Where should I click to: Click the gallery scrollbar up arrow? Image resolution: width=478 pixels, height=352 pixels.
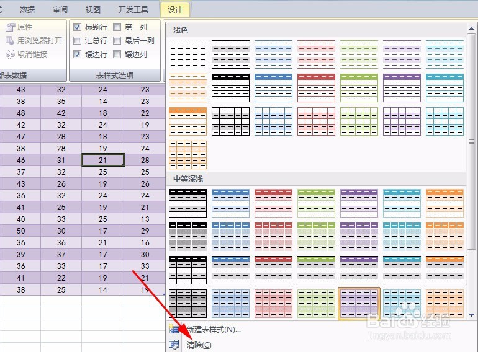(x=471, y=29)
